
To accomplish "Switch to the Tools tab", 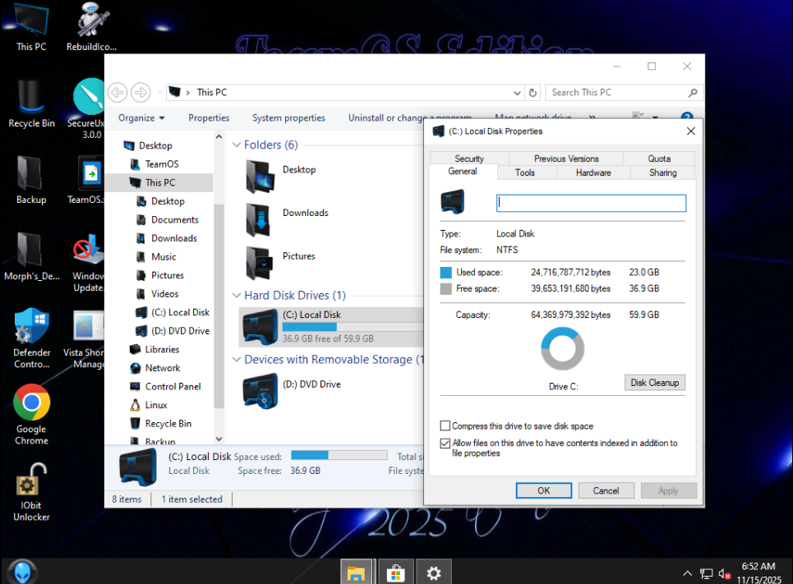I will pos(525,172).
